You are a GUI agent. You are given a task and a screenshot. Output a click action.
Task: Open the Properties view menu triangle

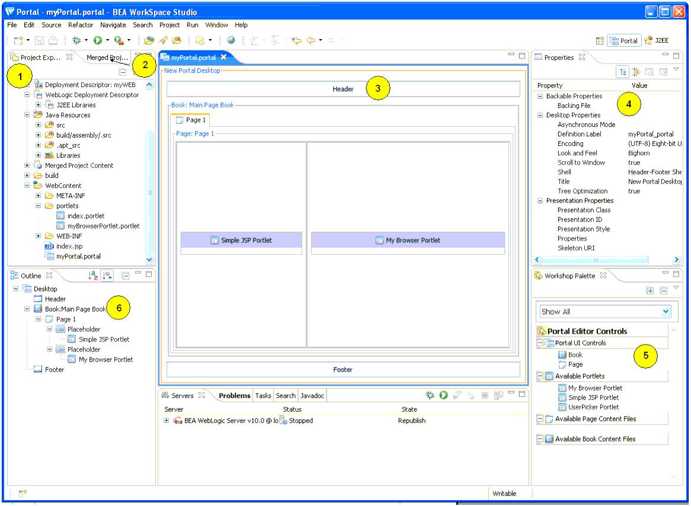click(x=676, y=69)
